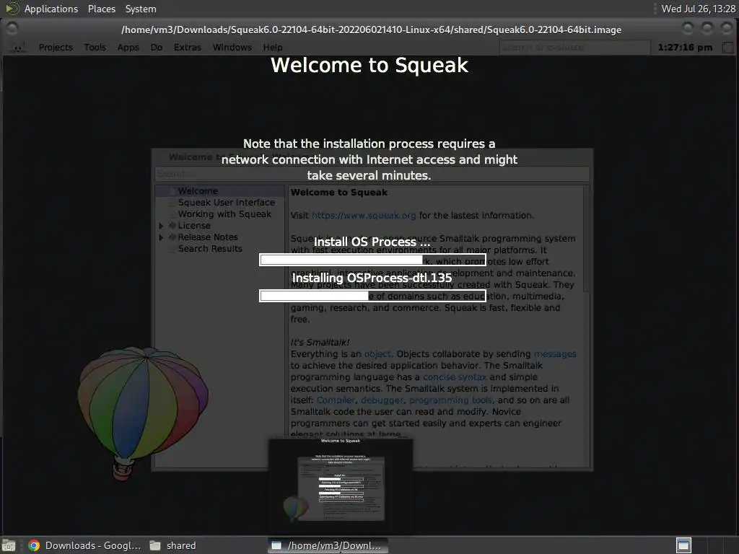Click the workspace switcher icon
The image size is (739, 554).
pyautogui.click(x=683, y=545)
